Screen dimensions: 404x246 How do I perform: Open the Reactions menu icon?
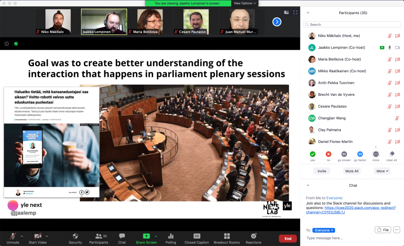(253, 236)
